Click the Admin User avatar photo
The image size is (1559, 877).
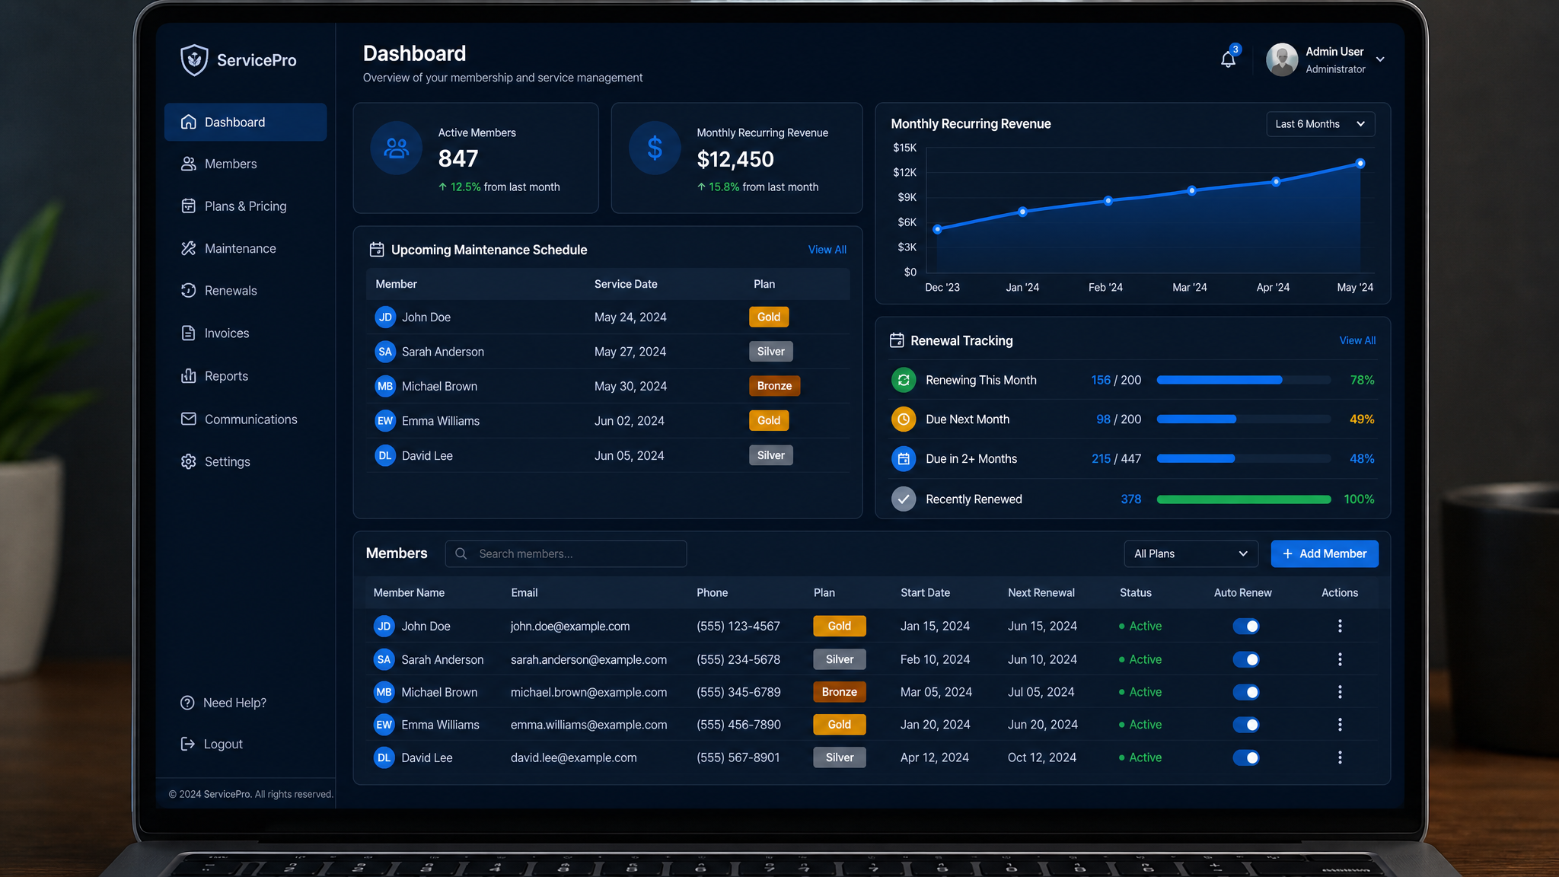pos(1282,59)
